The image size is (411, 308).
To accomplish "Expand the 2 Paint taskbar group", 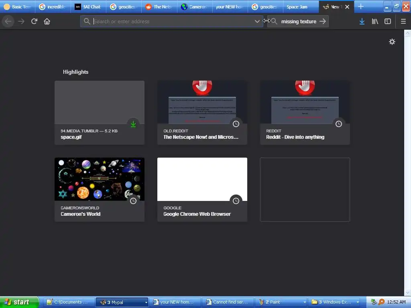I will (281, 302).
